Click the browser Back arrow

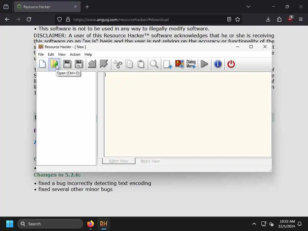(x=7, y=20)
